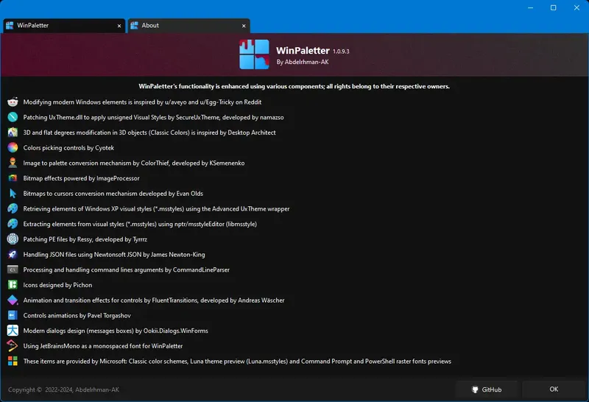
Task: Click 'By Abdelrhman-AK' author text
Action: [x=303, y=62]
